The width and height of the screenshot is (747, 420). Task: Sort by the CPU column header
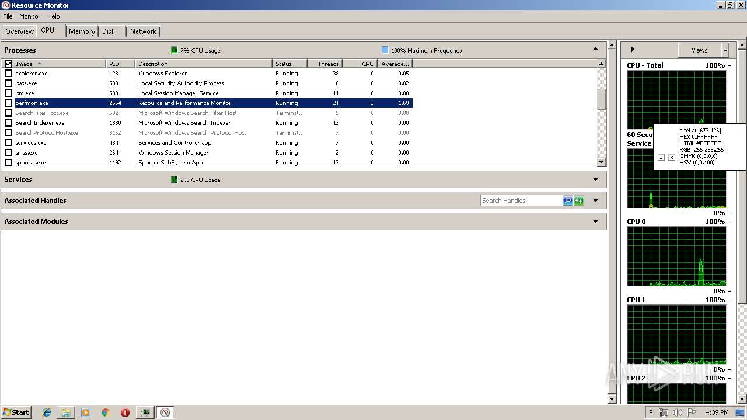(359, 64)
